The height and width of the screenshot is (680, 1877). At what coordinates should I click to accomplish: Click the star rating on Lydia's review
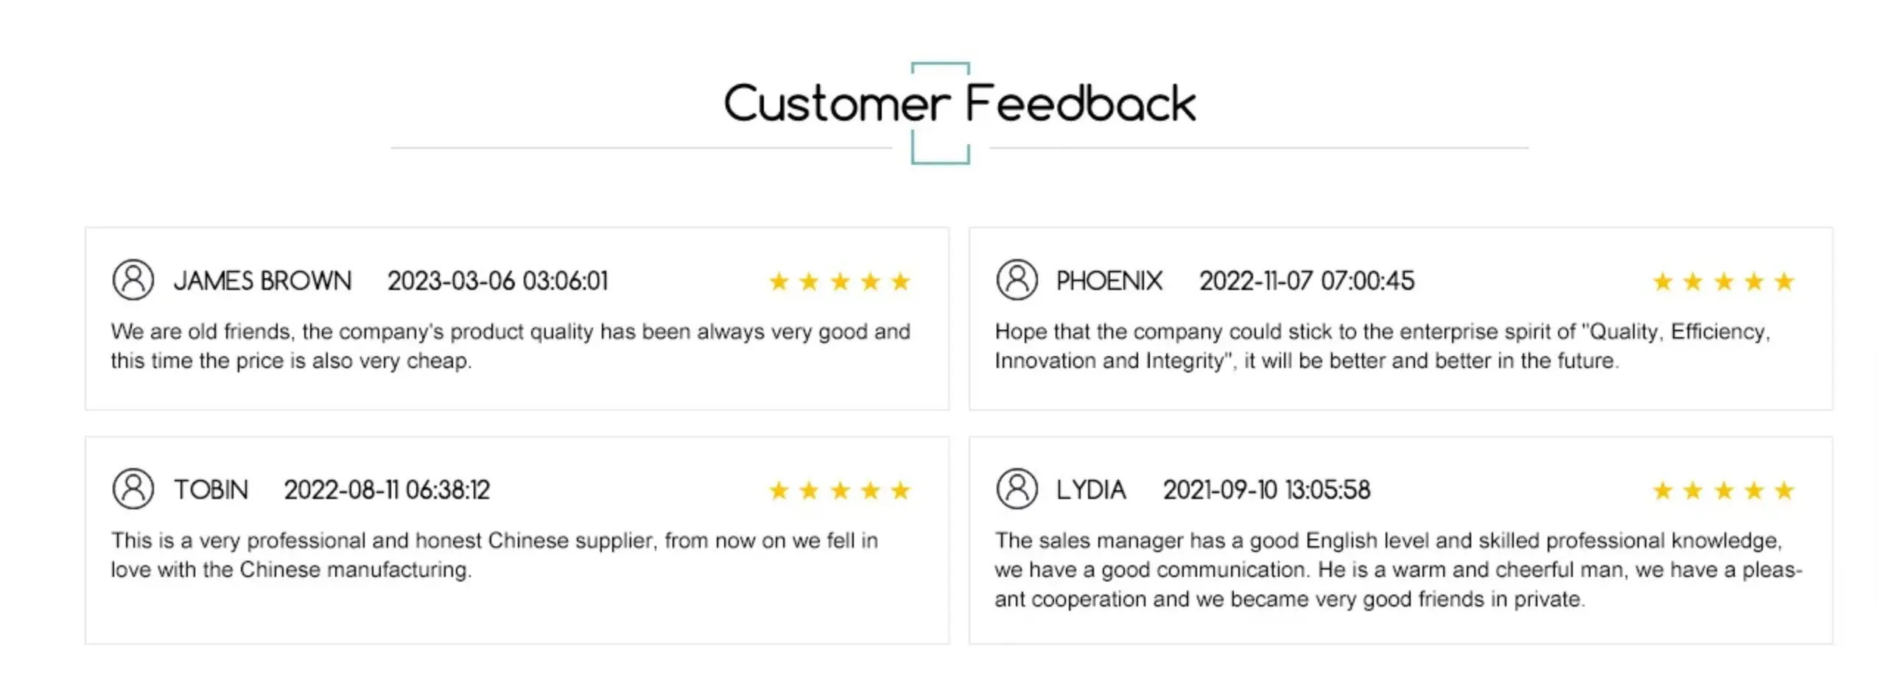pyautogui.click(x=1724, y=490)
